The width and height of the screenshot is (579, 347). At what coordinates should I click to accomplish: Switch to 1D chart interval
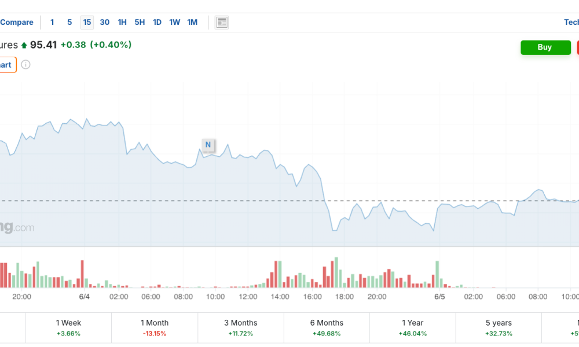tap(157, 22)
